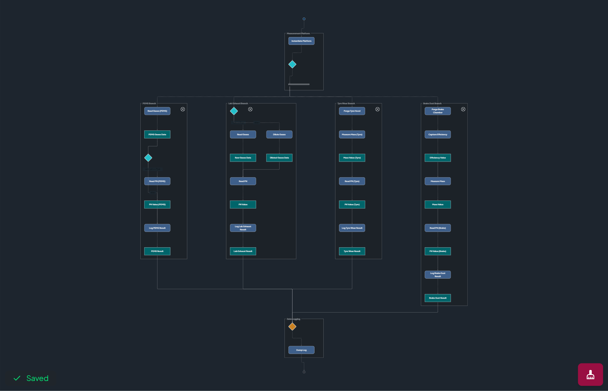Select the Read PN (PEMS) action node
The image size is (608, 391).
coord(157,181)
